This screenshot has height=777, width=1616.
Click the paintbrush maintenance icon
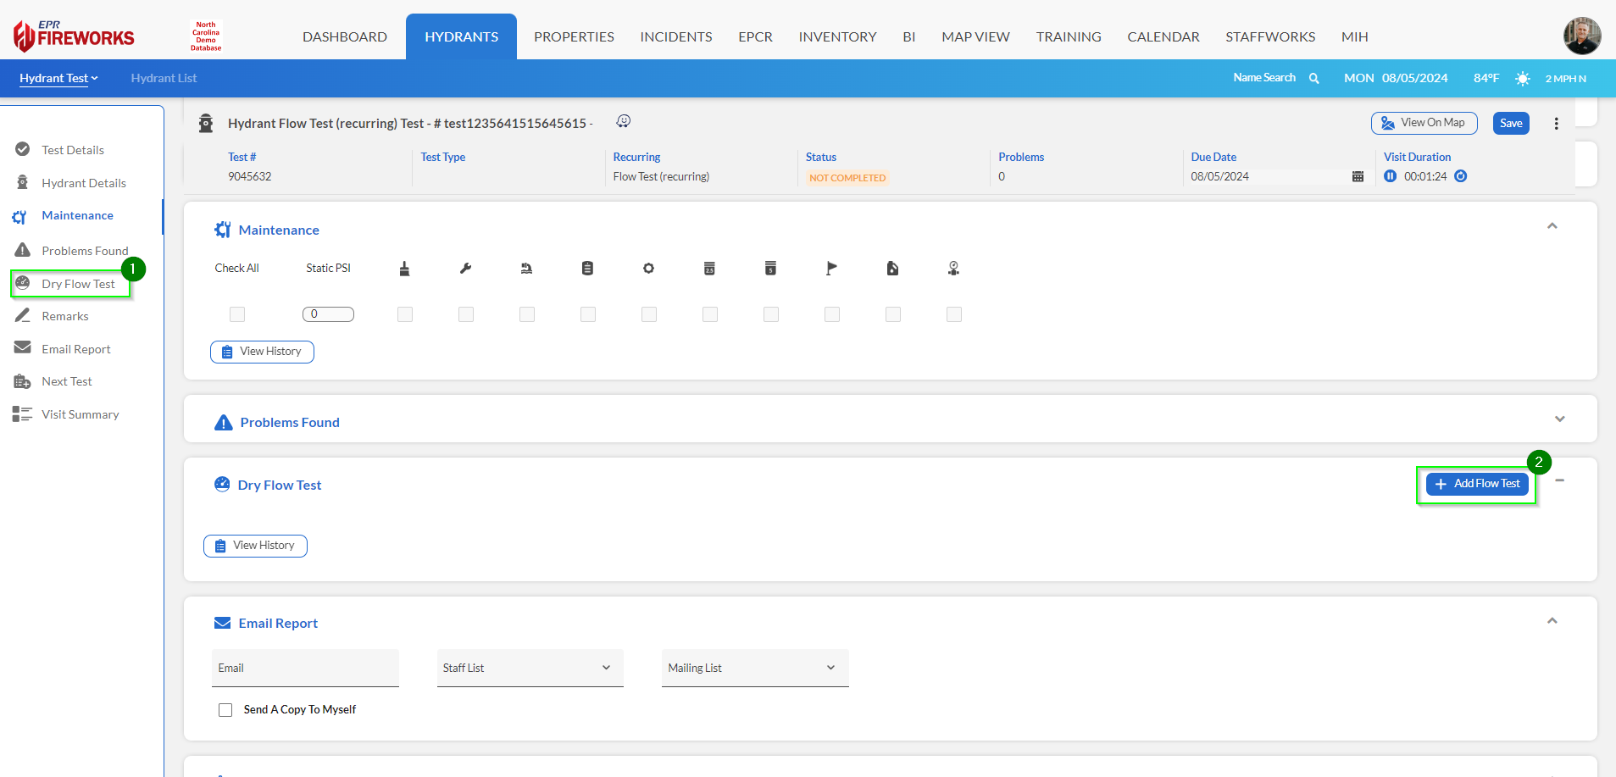tap(404, 269)
